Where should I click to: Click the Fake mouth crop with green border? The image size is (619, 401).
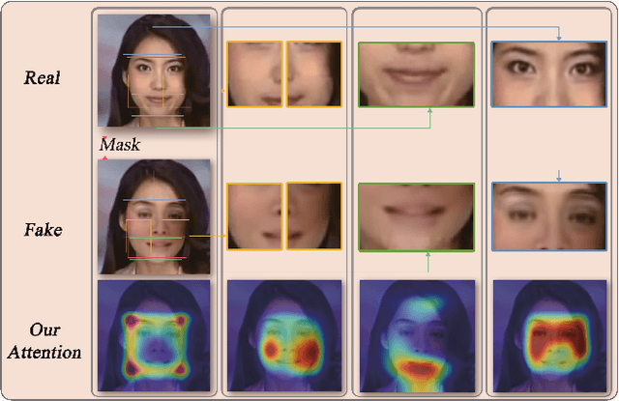coord(416,215)
